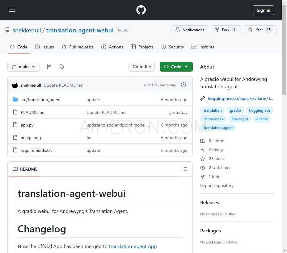Click file icon next to image.png
Image resolution: width=287 pixels, height=253 pixels.
(15, 137)
